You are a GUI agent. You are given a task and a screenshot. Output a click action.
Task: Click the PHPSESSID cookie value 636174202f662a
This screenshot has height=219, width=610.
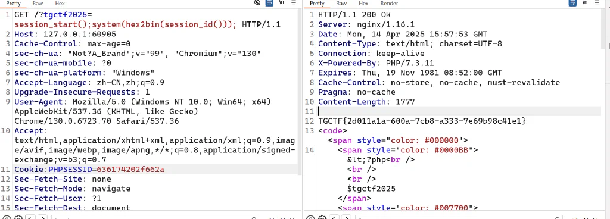click(130, 169)
